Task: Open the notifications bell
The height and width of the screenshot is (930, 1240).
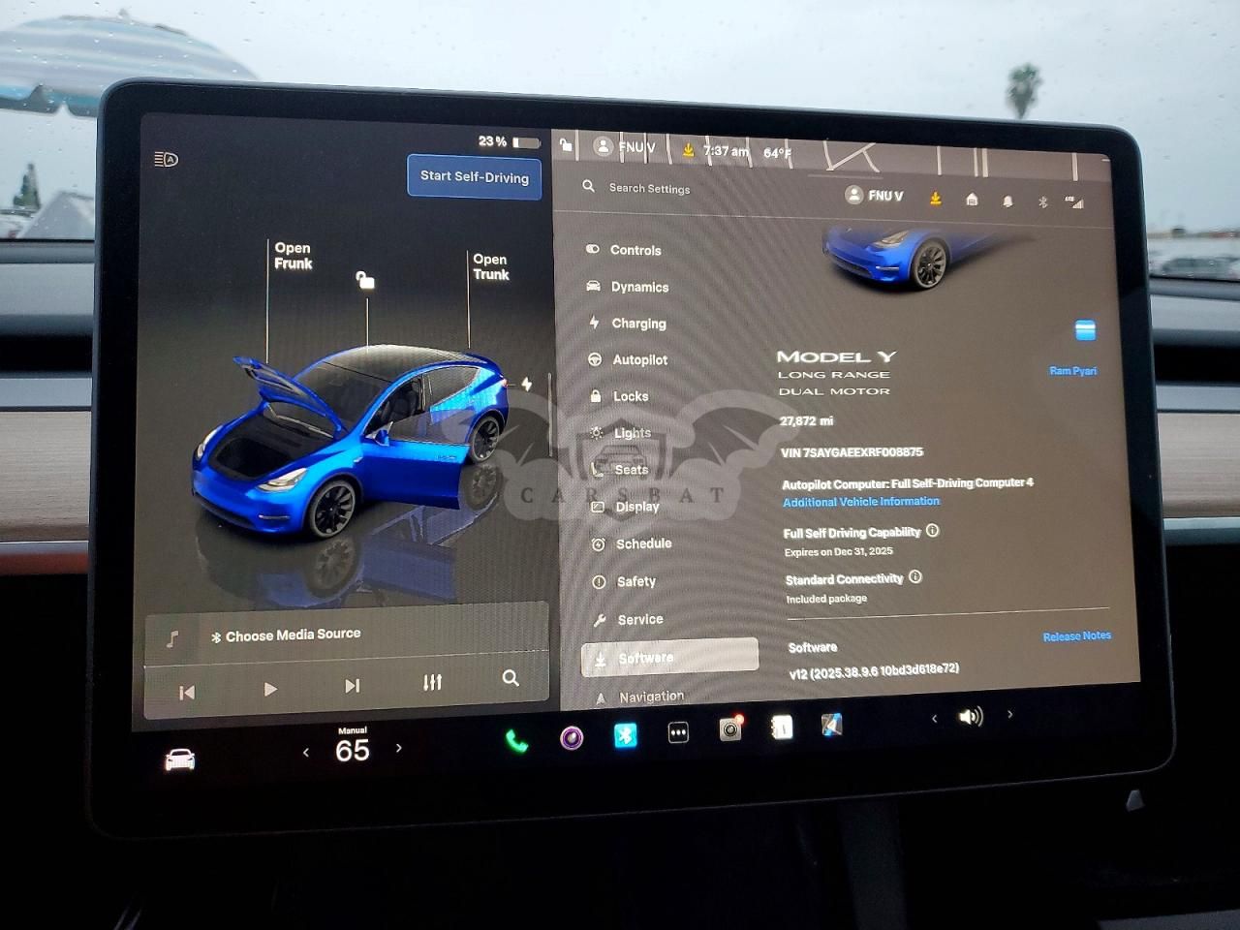Action: click(1007, 201)
